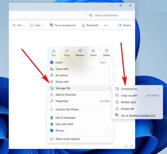Click the Delete trash icon
The height and width of the screenshot is (154, 167).
[x=106, y=51]
